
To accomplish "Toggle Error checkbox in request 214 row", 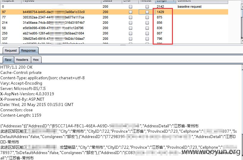I will [x=131, y=23].
